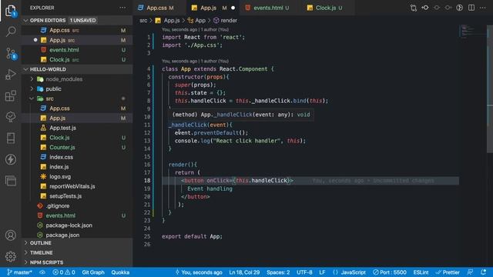Show errors and warnings count
The height and width of the screenshot is (277, 493).
click(x=64, y=272)
